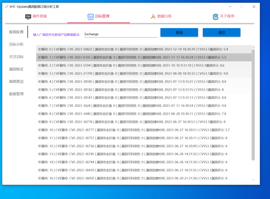270x199 pixels.
Task: Select row CVE-2023-5594
Action: 144,65
